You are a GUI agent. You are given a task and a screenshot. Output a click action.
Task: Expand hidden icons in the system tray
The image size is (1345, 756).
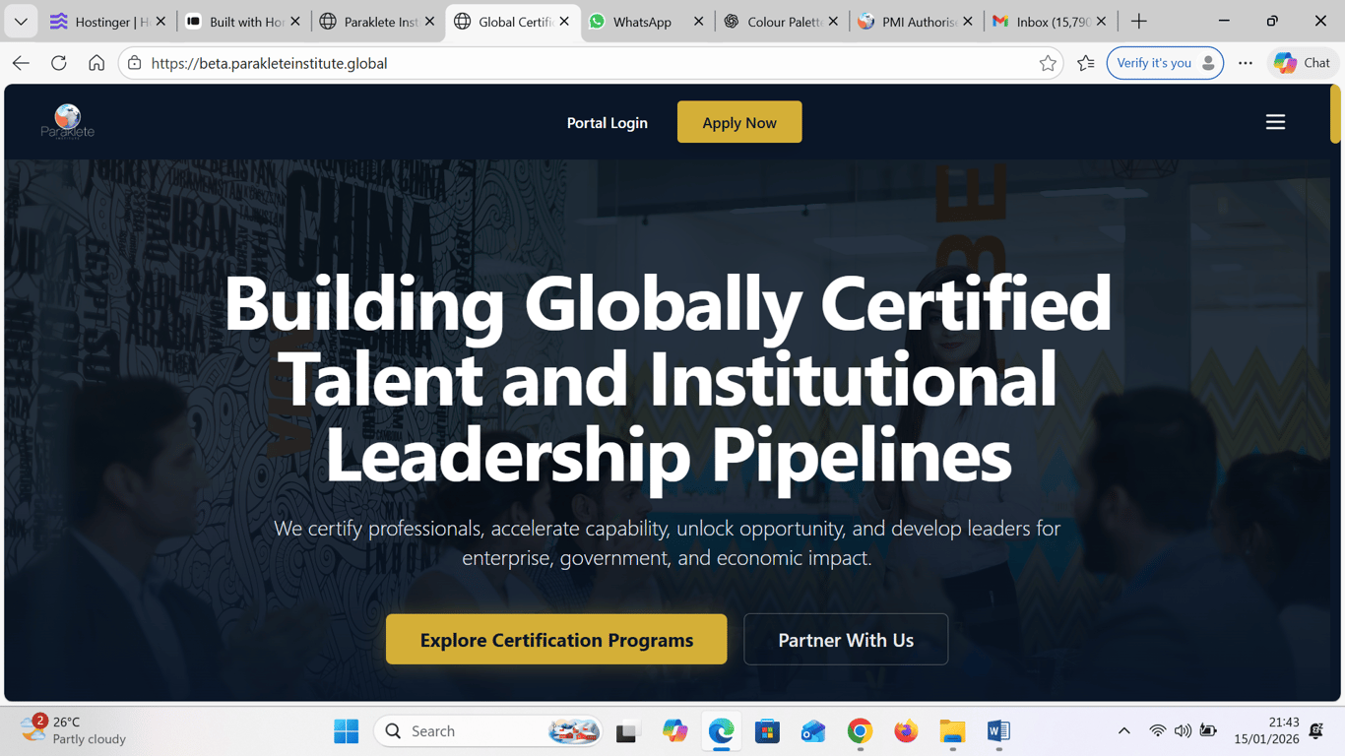click(x=1123, y=731)
